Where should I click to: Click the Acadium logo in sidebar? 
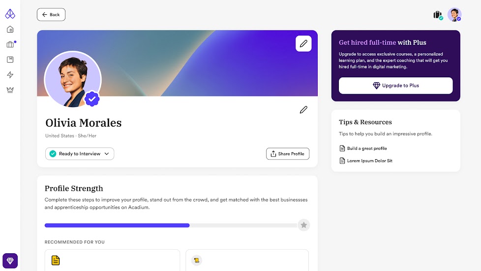coord(10,14)
